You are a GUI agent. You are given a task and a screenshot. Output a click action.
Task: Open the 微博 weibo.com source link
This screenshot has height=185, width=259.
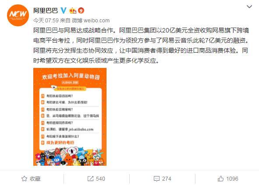pos(91,21)
